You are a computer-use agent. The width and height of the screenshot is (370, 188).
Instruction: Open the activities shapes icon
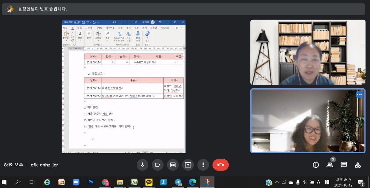coord(358,165)
